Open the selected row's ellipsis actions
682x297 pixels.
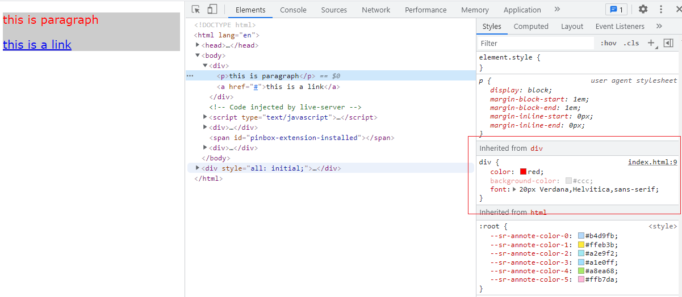click(190, 76)
